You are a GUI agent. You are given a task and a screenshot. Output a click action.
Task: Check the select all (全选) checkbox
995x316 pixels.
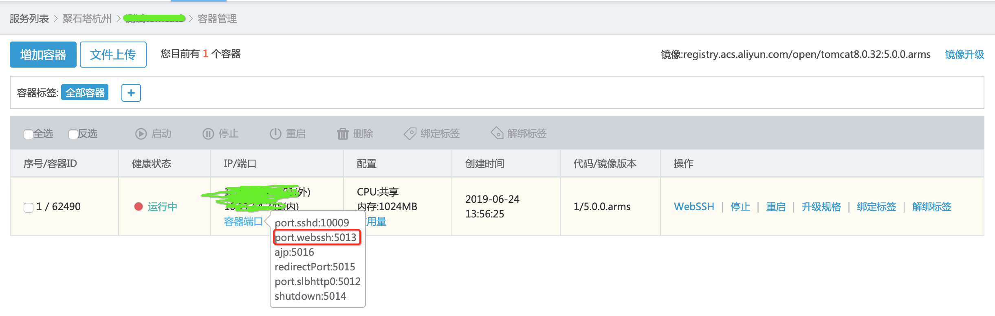pos(28,134)
